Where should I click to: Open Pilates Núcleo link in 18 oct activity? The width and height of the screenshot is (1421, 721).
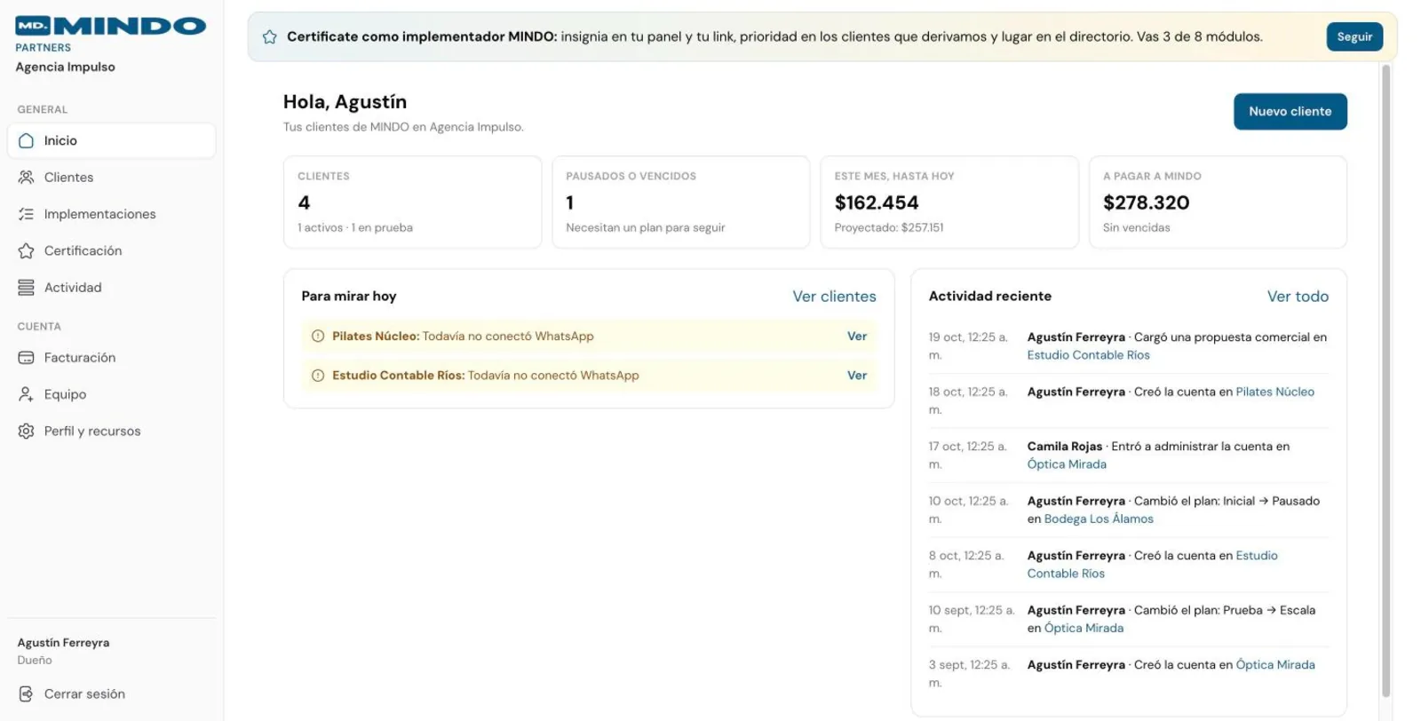click(1274, 392)
